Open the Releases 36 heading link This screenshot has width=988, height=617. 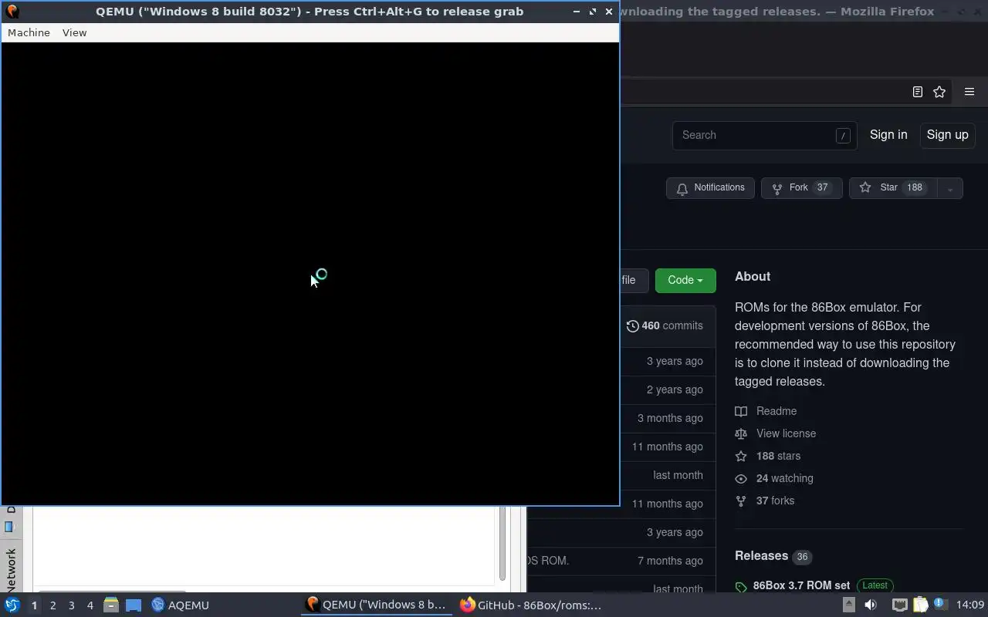pyautogui.click(x=773, y=556)
